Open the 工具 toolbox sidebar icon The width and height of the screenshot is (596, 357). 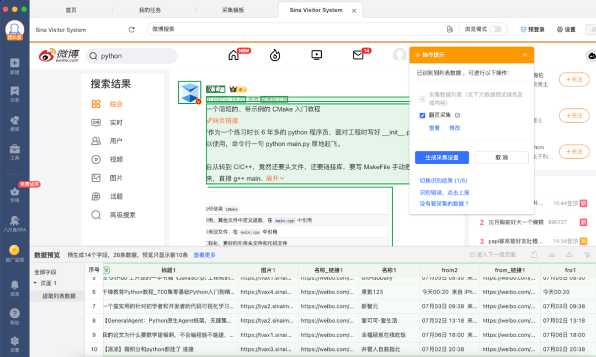[14, 152]
